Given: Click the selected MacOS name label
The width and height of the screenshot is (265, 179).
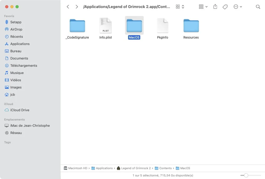Looking at the screenshot, I should pyautogui.click(x=134, y=38).
